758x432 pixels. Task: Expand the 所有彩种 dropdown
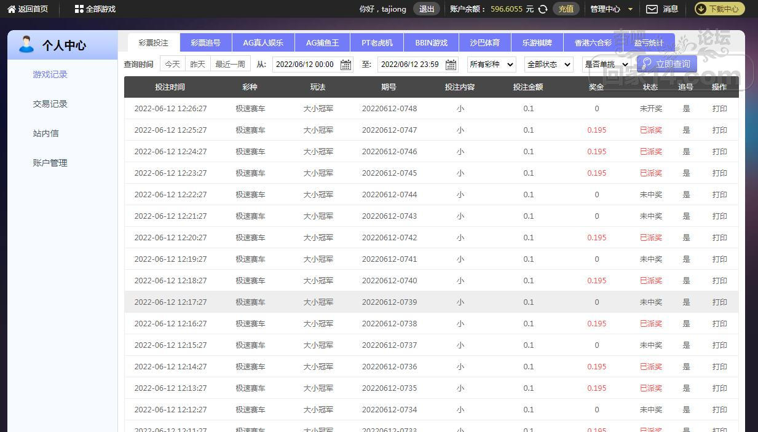(x=492, y=65)
